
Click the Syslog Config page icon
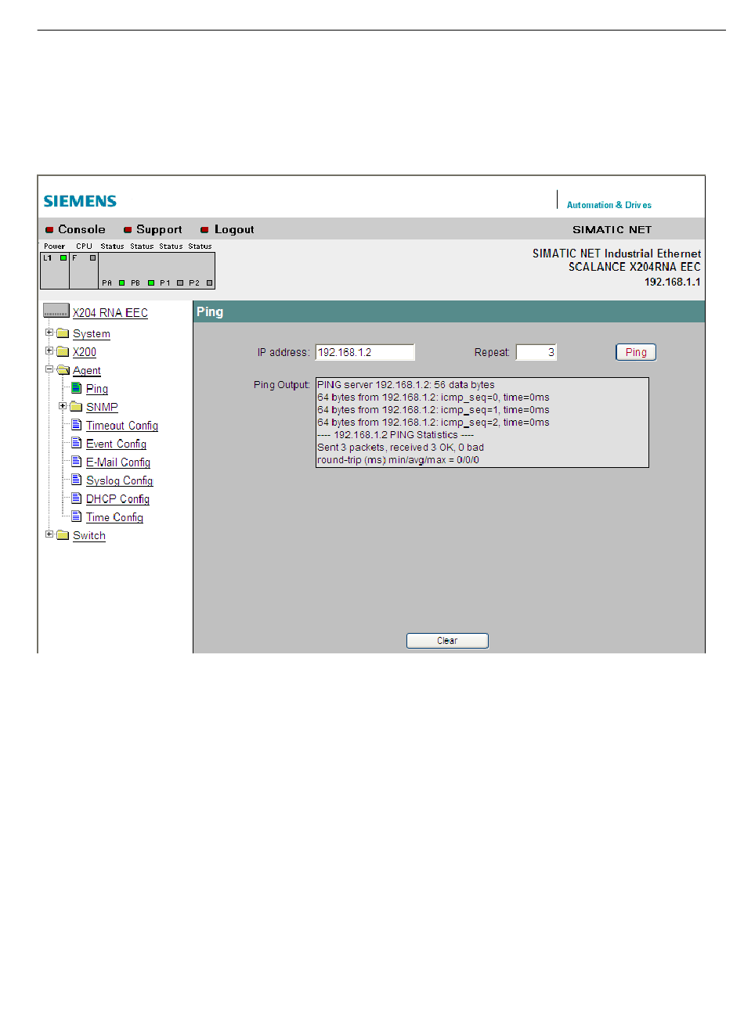pos(77,480)
